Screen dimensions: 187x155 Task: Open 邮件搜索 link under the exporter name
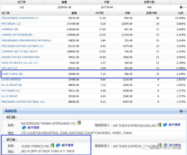[33, 128]
